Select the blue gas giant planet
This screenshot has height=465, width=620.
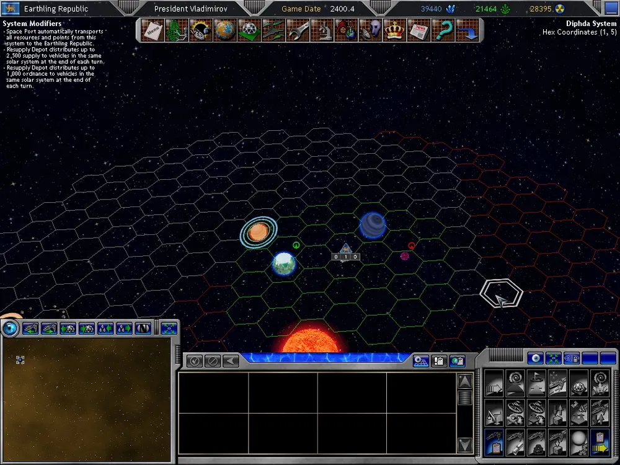373,226
